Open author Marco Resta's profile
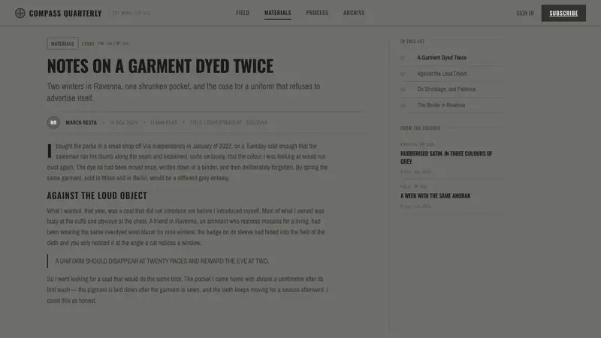601x338 pixels. click(x=81, y=122)
